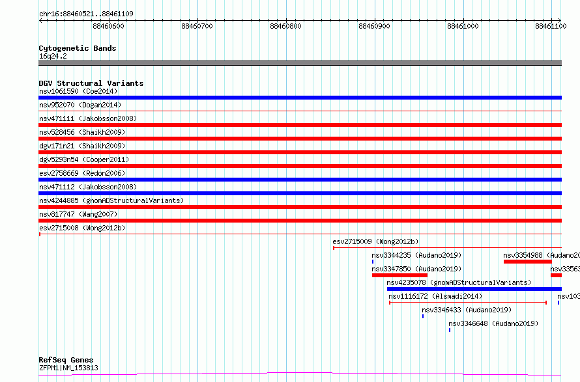The height and width of the screenshot is (382, 580).
Task: Click the DGV Structural Variants track title
Action: [91, 83]
